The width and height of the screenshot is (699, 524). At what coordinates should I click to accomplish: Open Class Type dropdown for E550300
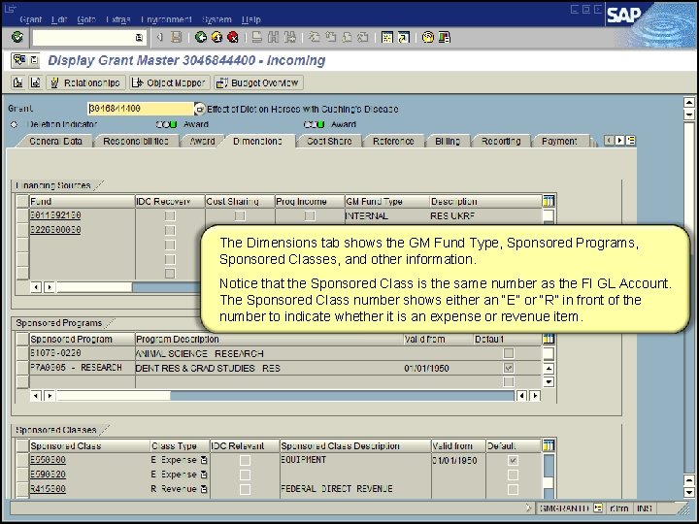click(204, 460)
